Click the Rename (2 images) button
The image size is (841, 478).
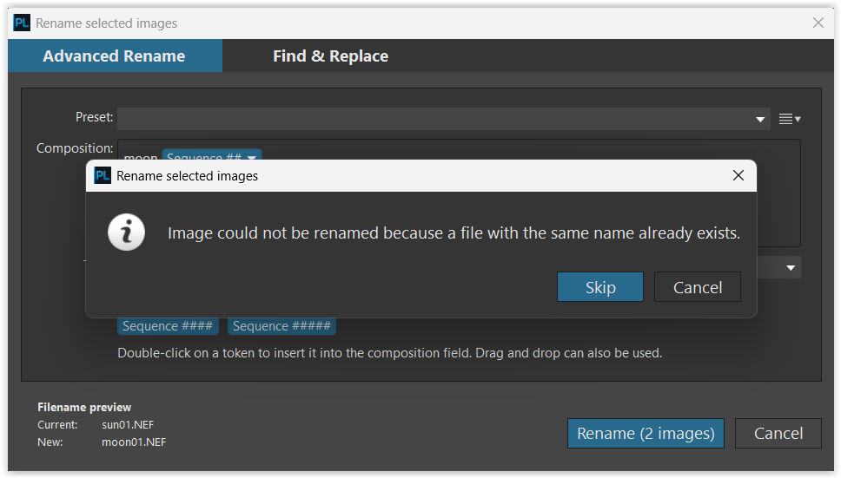coord(645,434)
